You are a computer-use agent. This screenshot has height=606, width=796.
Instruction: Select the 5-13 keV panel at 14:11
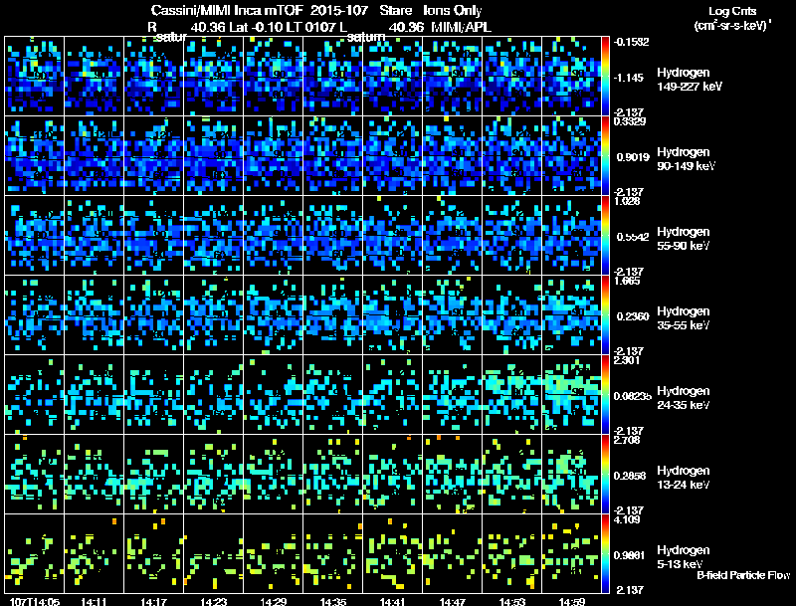point(94,553)
